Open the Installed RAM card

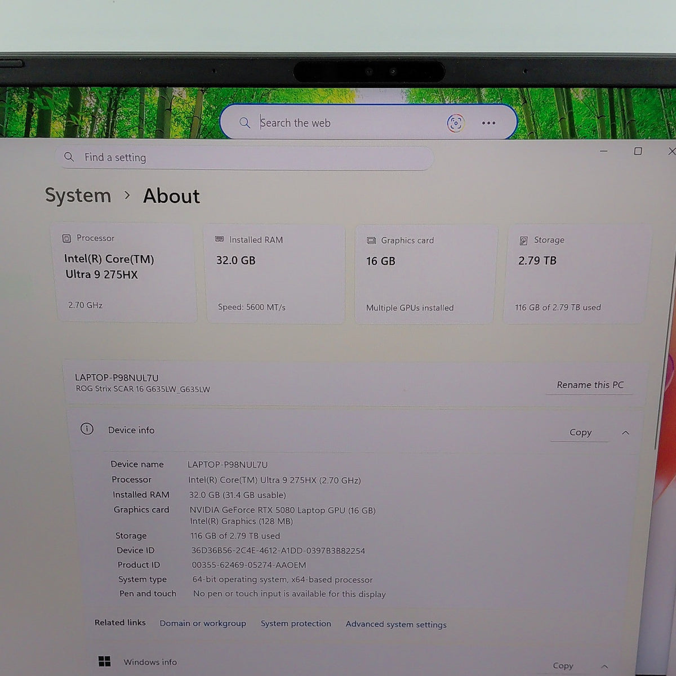[275, 274]
